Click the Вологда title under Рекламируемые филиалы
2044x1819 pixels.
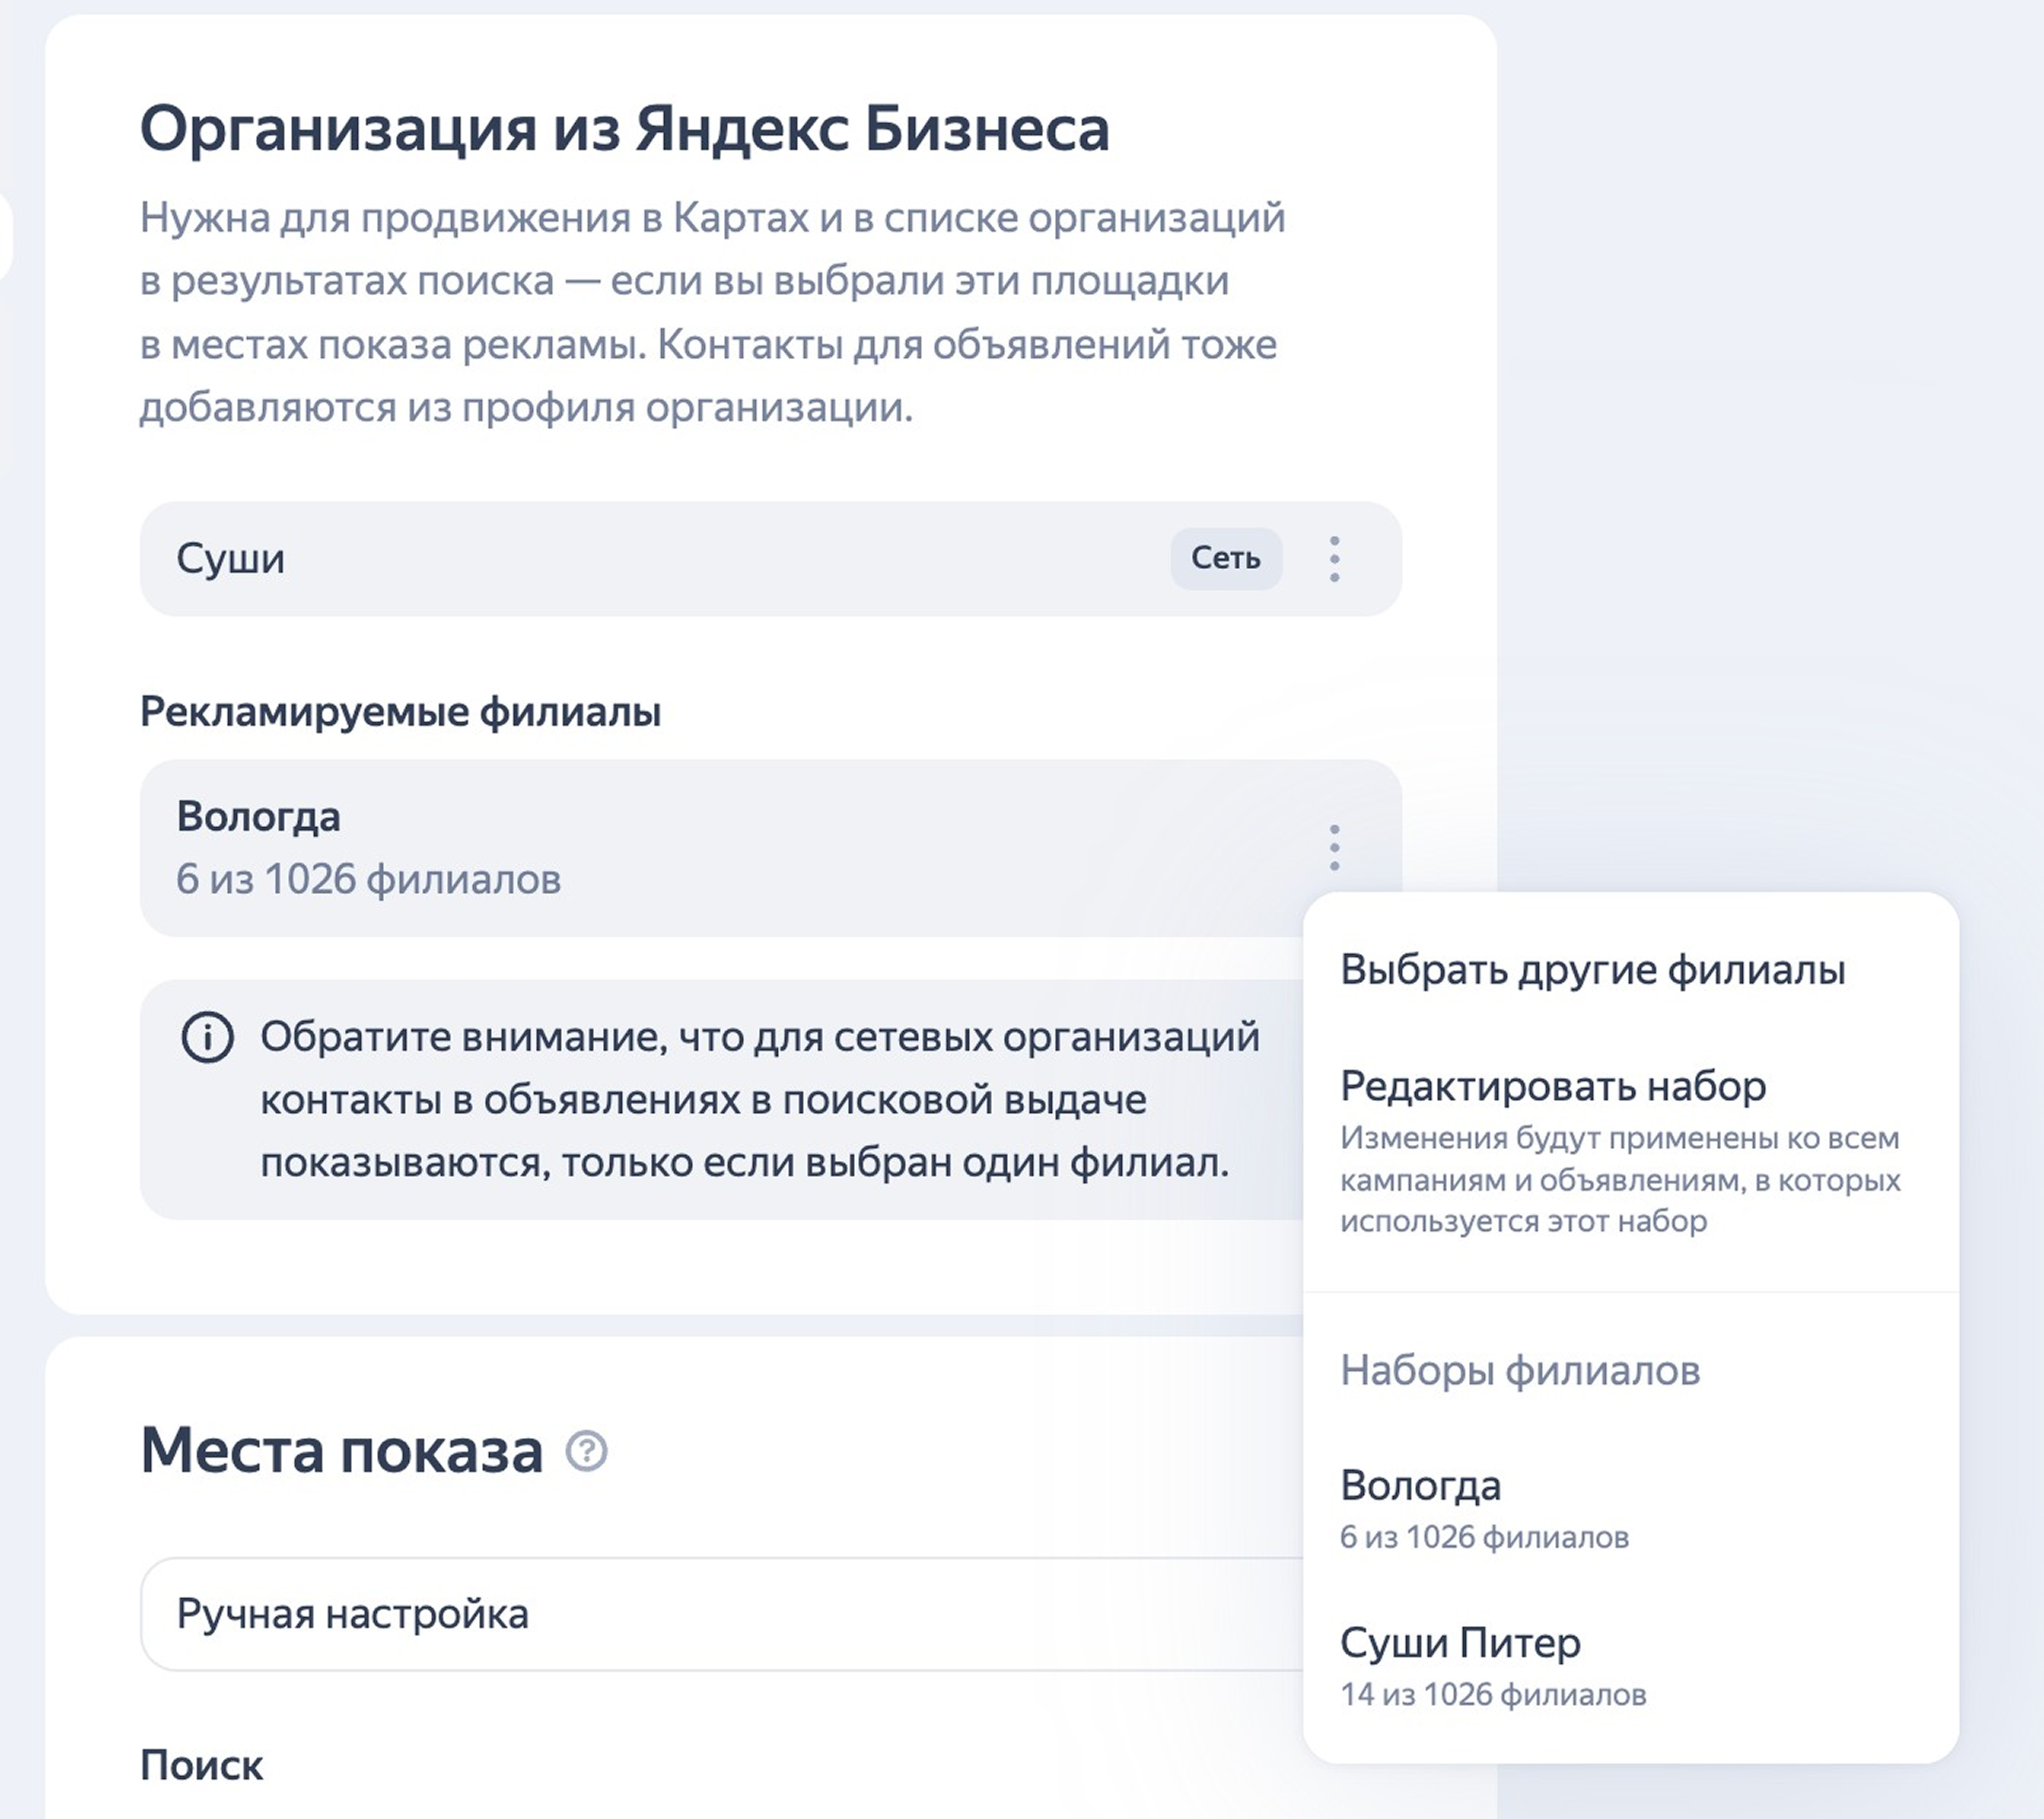click(x=258, y=817)
